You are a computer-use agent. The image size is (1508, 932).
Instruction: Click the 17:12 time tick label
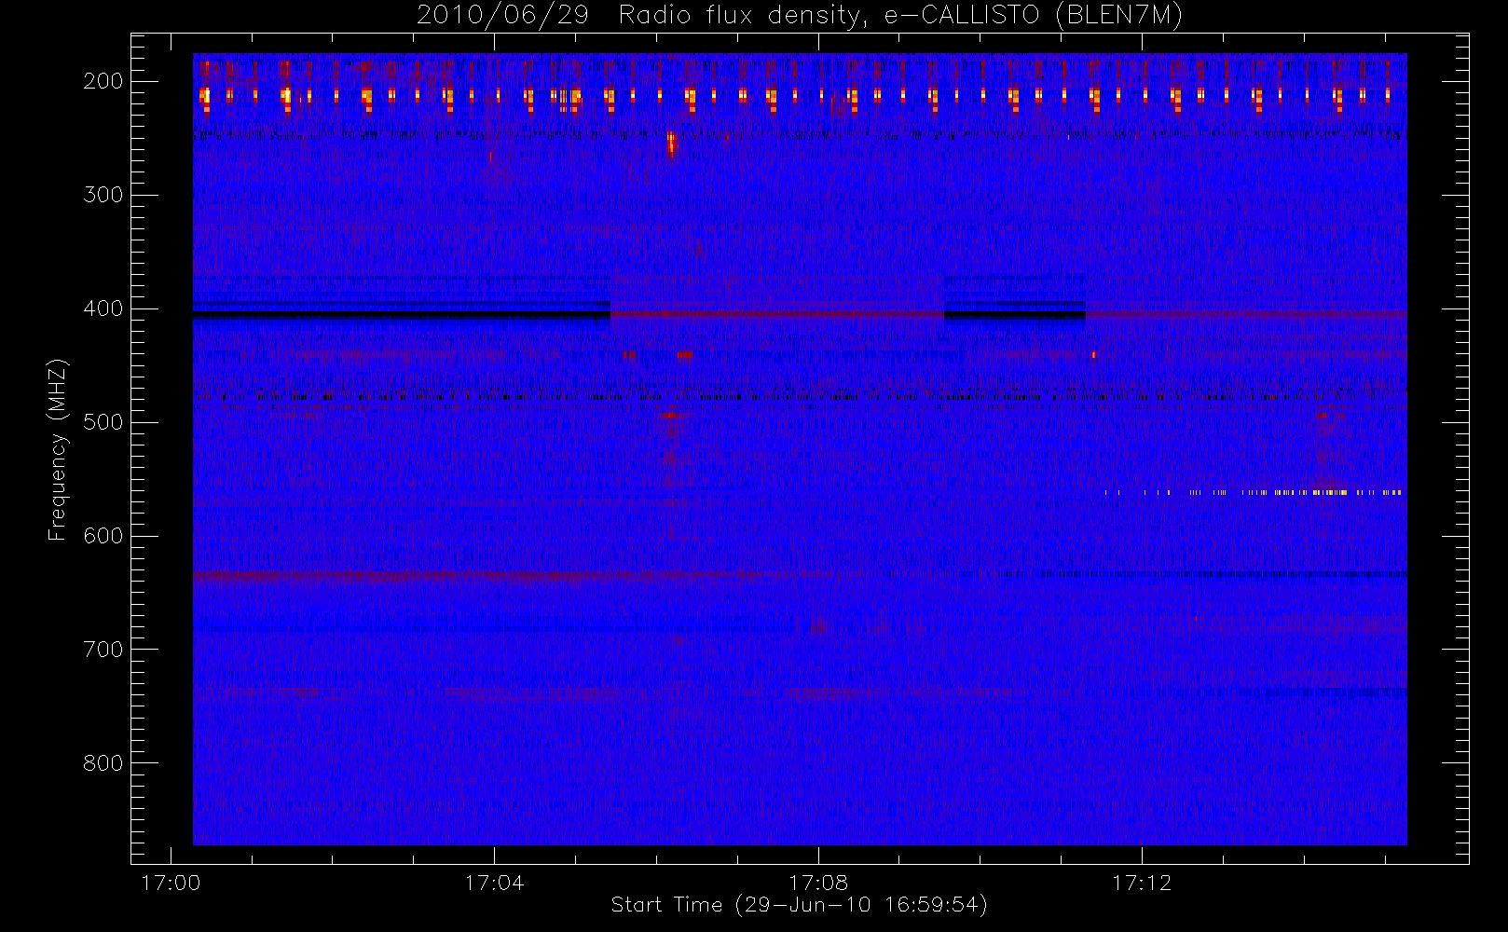coord(1142,883)
